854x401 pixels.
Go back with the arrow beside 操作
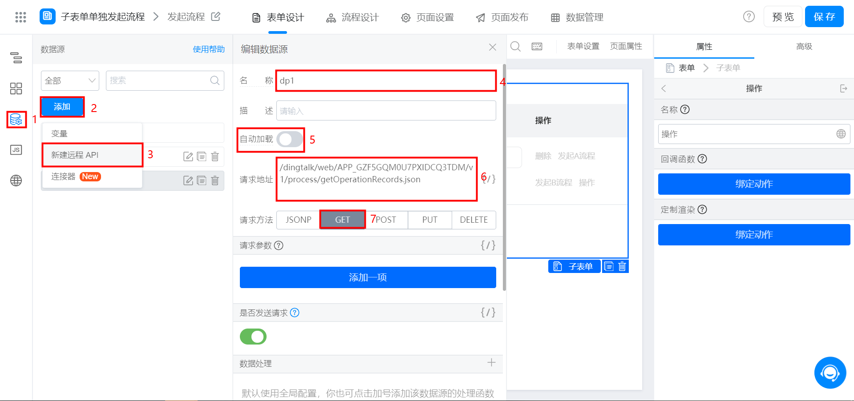[x=664, y=88]
